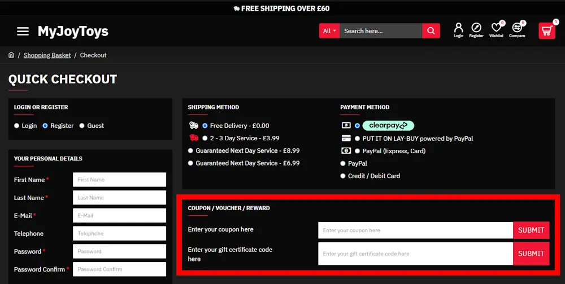
Task: Click the gift certificate code input
Action: 415,254
